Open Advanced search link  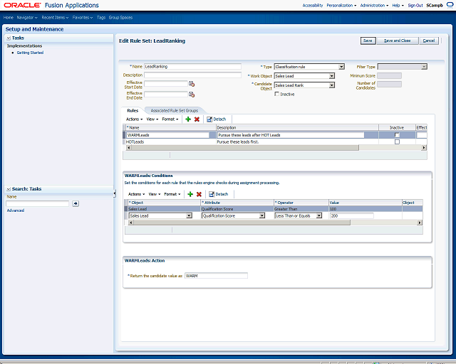pos(16,210)
